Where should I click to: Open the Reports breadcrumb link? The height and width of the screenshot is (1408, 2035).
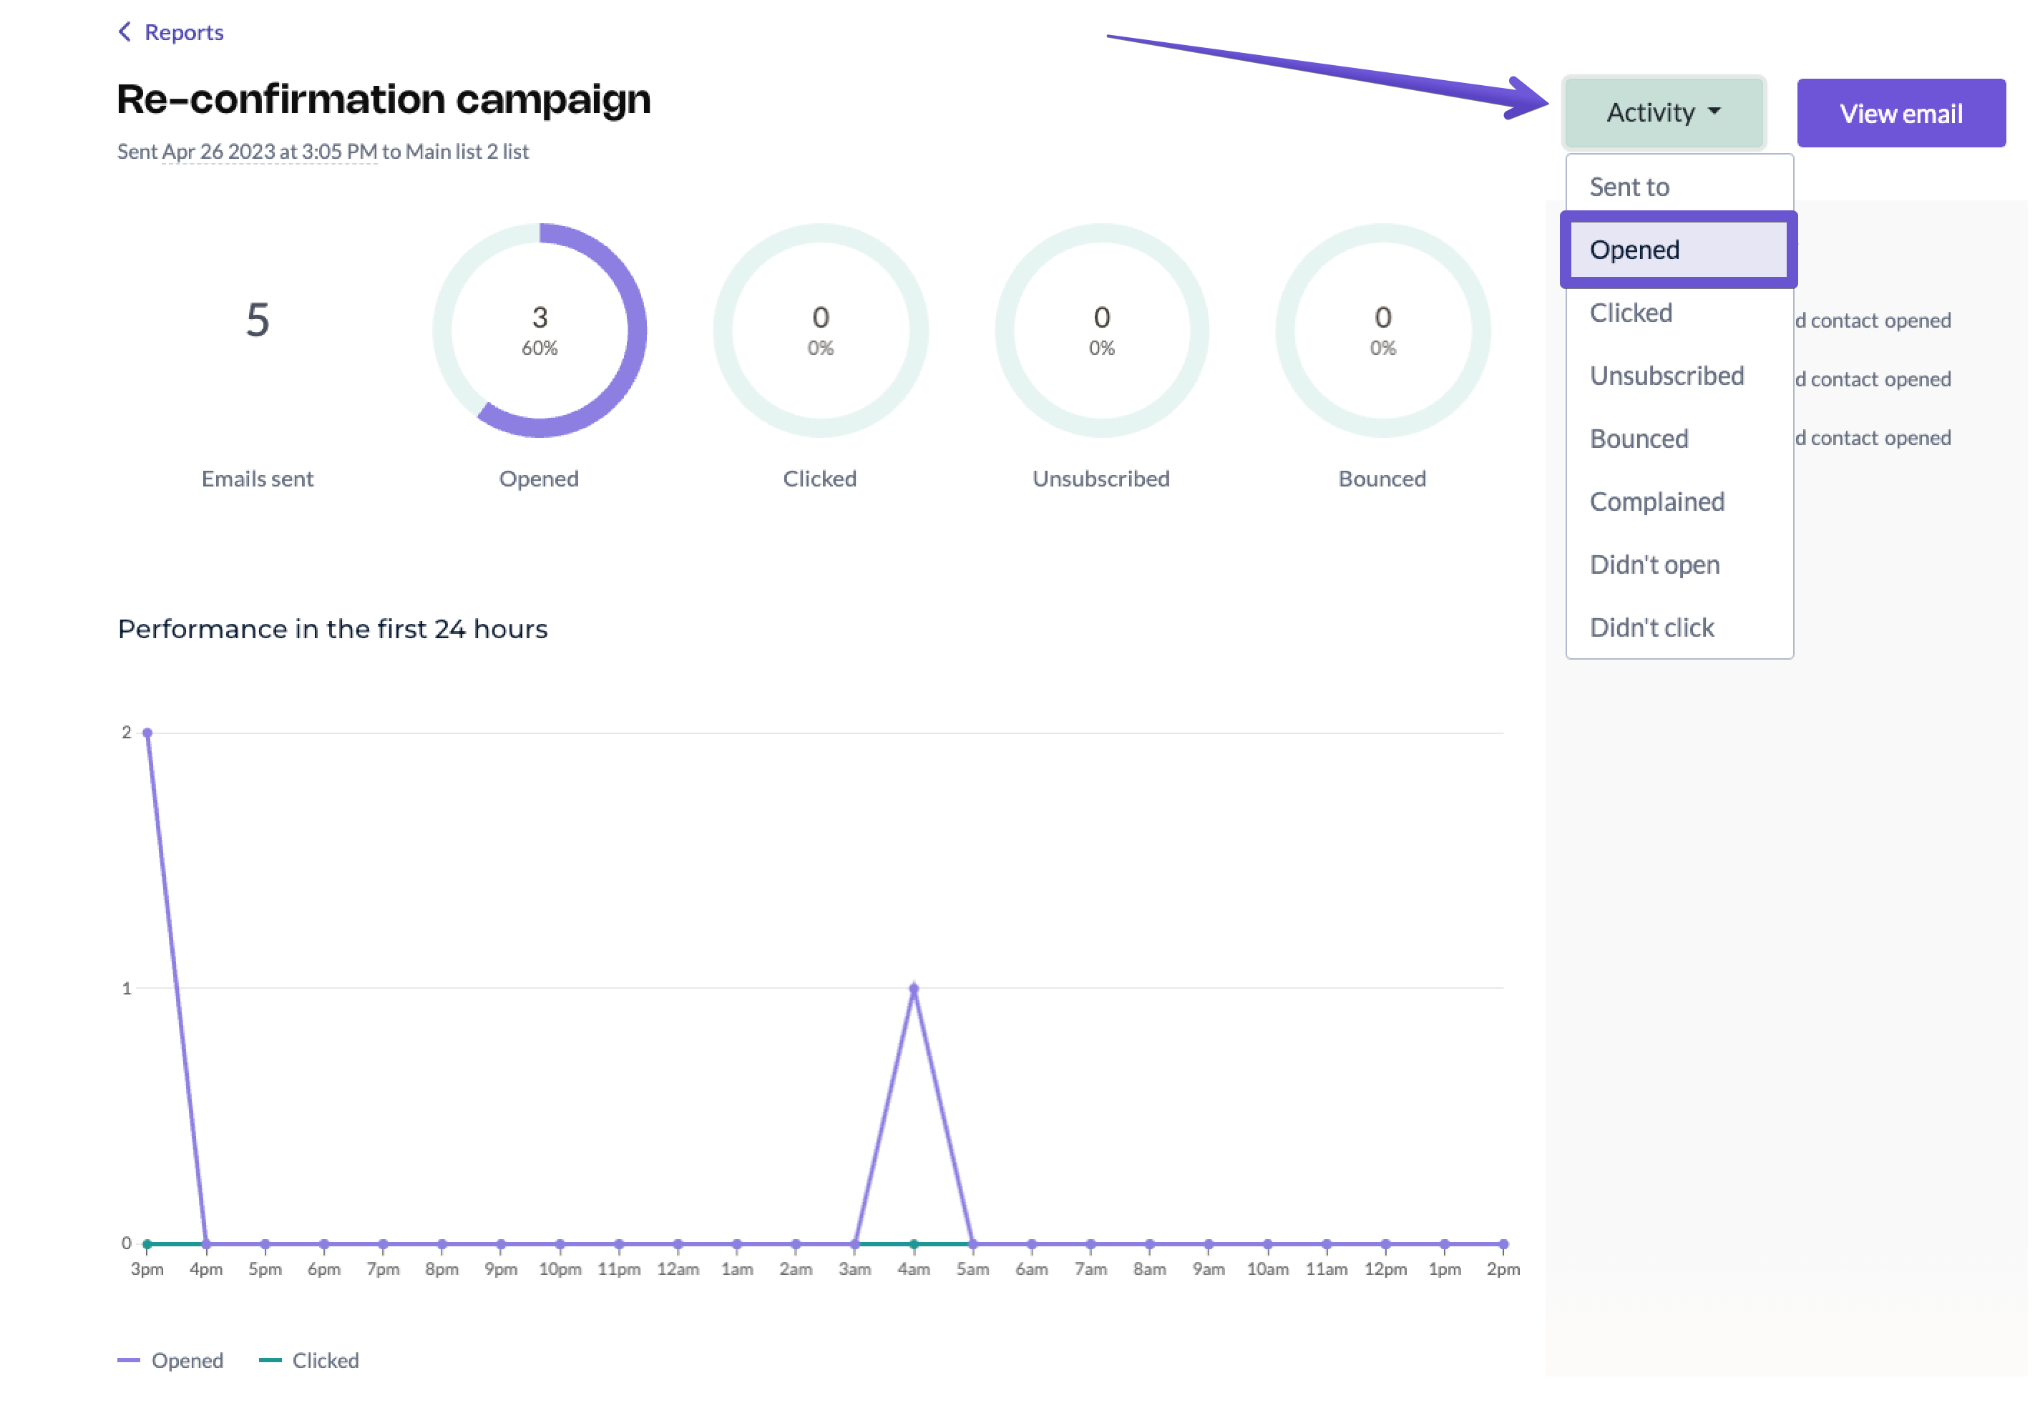pyautogui.click(x=183, y=33)
